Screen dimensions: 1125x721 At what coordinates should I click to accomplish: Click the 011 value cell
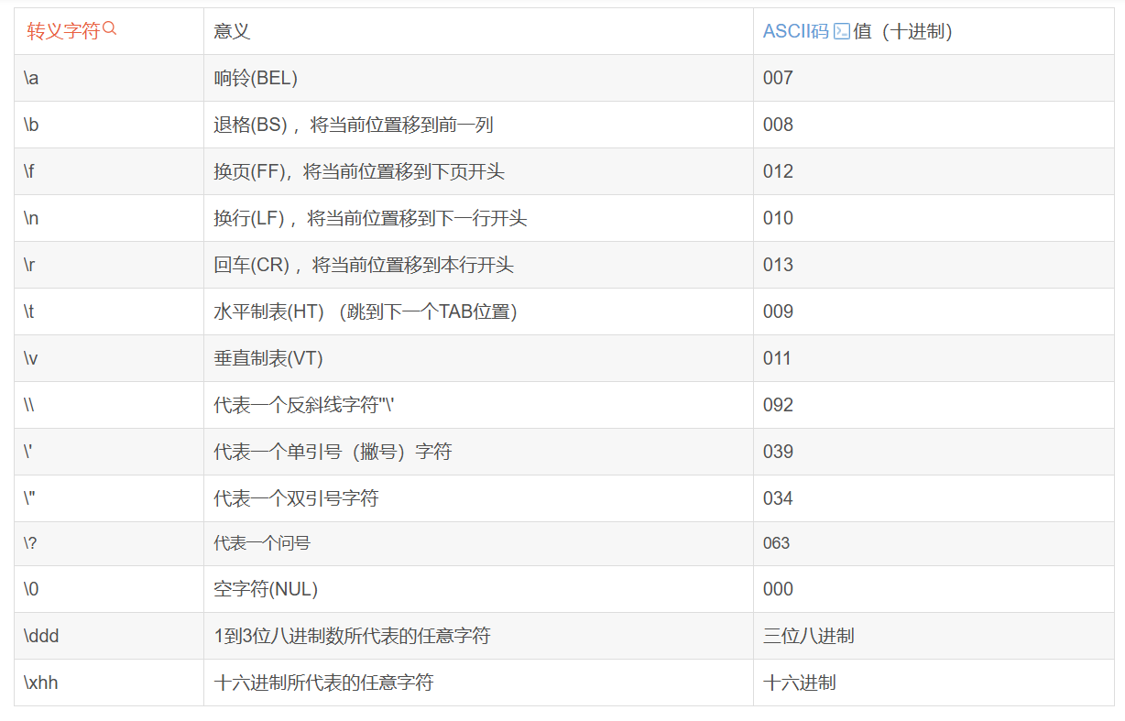pos(934,358)
